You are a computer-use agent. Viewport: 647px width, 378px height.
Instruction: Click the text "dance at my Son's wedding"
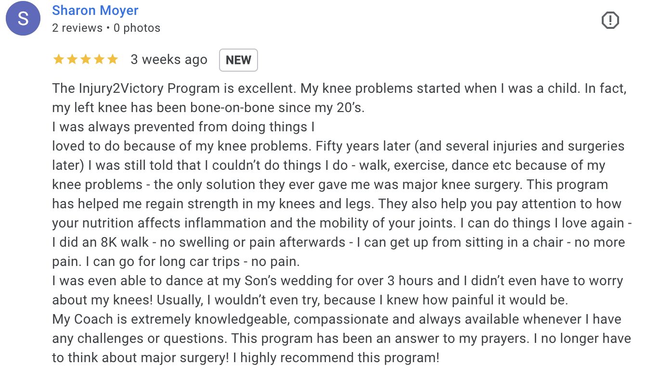(258, 281)
